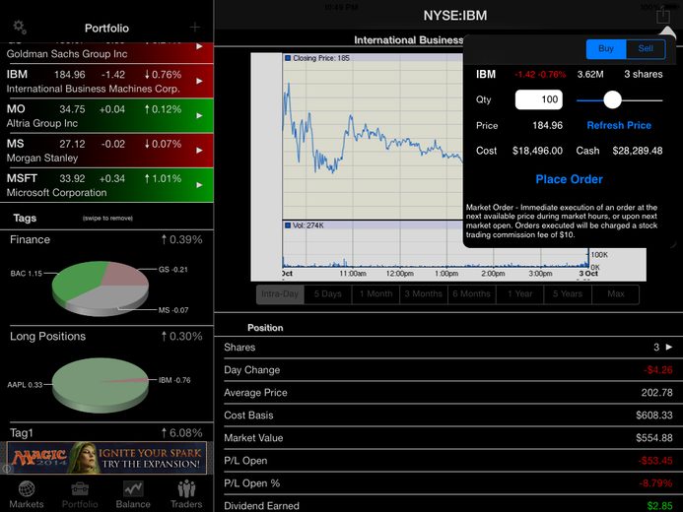Open the share icon beside NYSE:IBM
Image resolution: width=683 pixels, height=512 pixels.
[663, 15]
